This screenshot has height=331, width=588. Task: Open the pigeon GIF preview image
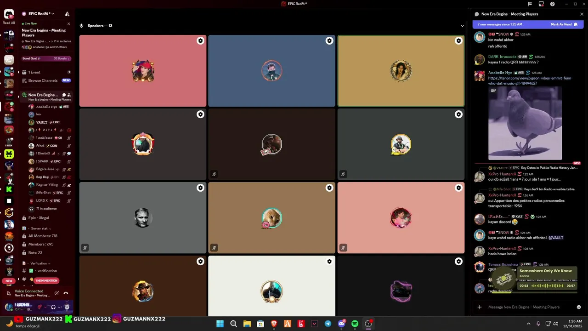pyautogui.click(x=525, y=123)
